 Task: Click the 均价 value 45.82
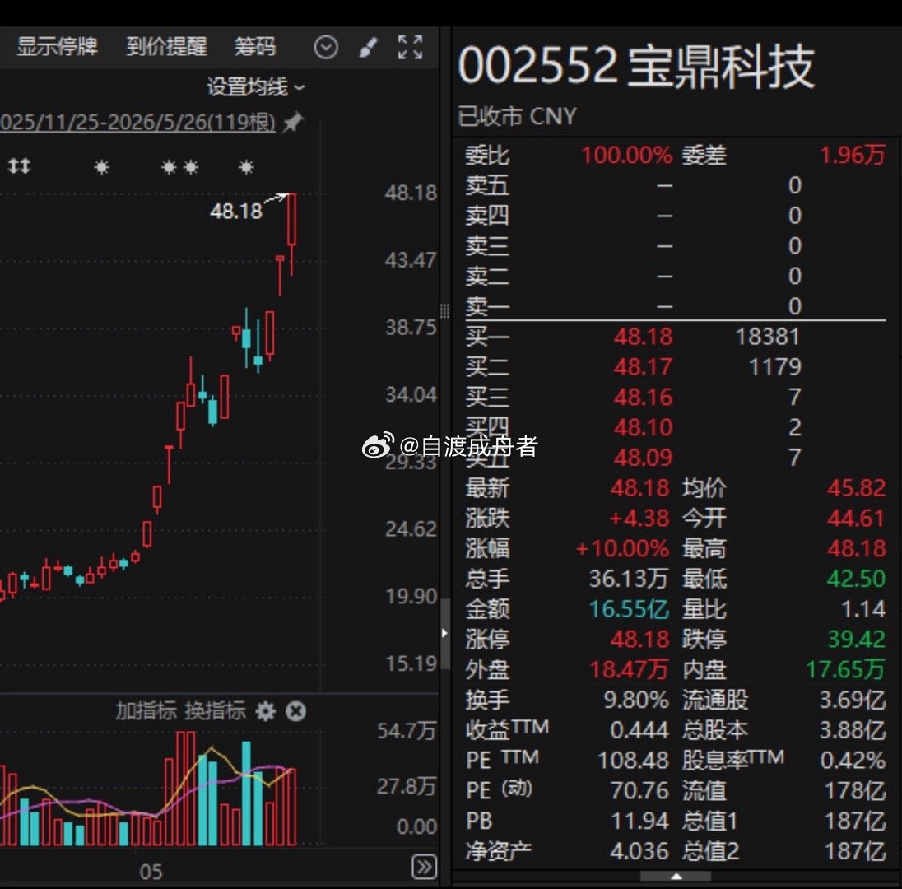pyautogui.click(x=857, y=488)
